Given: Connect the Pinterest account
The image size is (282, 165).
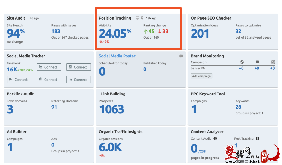Looking at the screenshot, I should click(49, 79).
